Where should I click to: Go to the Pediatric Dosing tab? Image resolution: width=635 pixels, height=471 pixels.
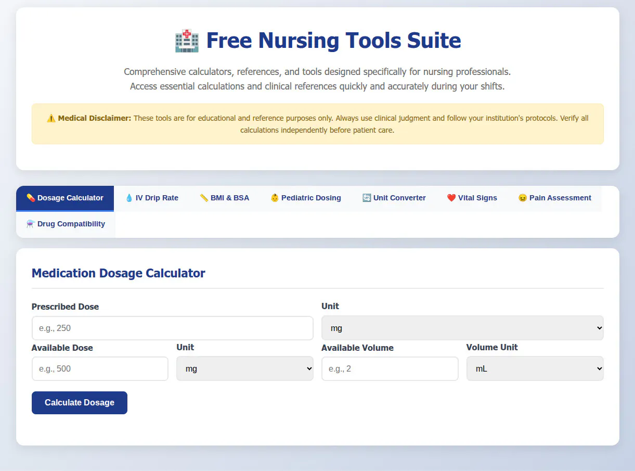click(x=306, y=198)
